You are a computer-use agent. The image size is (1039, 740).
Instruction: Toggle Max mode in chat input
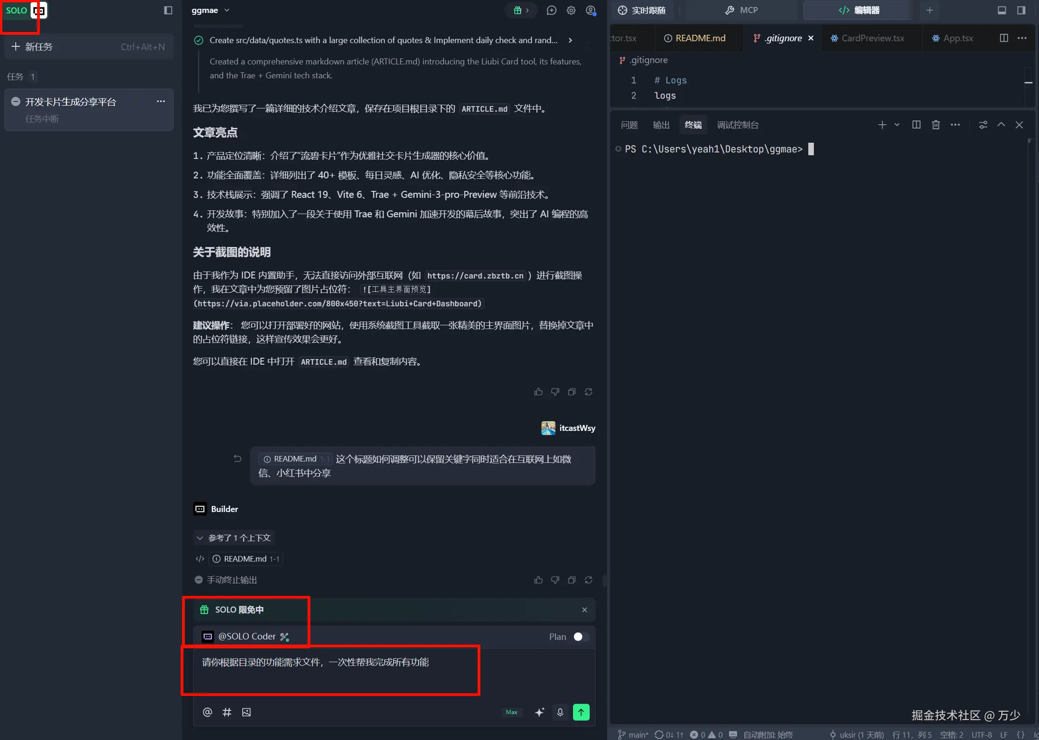pos(511,712)
